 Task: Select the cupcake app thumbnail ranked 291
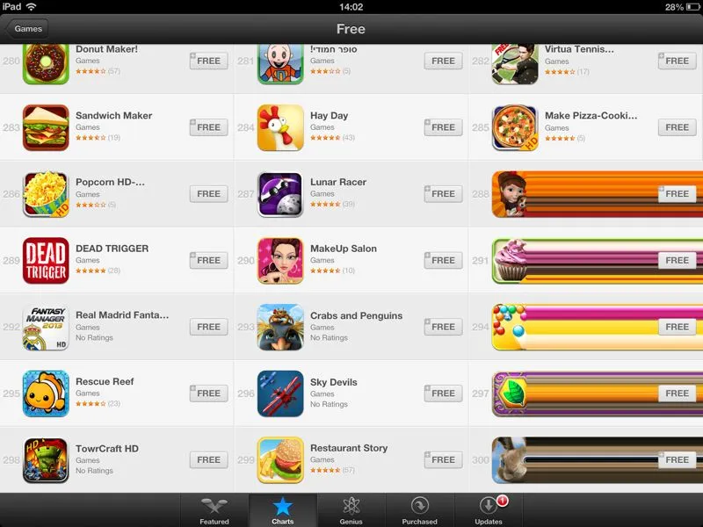click(x=511, y=260)
